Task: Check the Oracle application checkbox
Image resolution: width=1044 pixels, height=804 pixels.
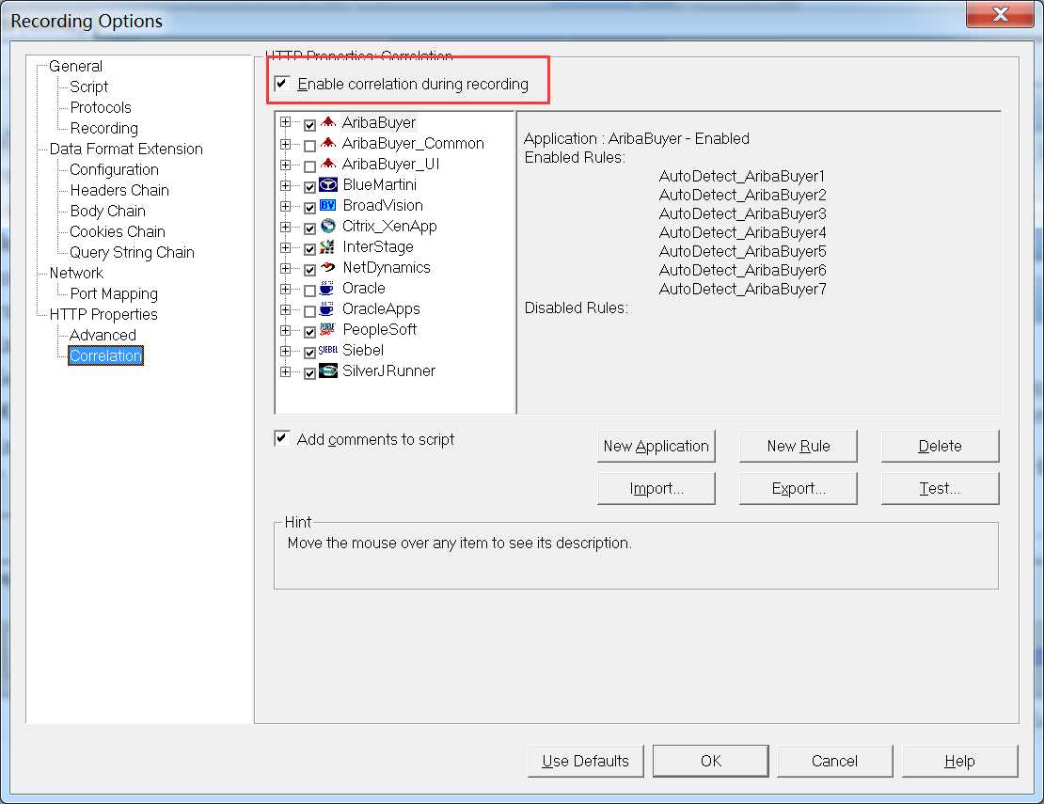Action: click(x=309, y=291)
